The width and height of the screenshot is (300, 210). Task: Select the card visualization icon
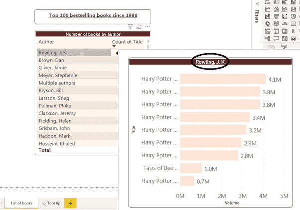(x=293, y=24)
